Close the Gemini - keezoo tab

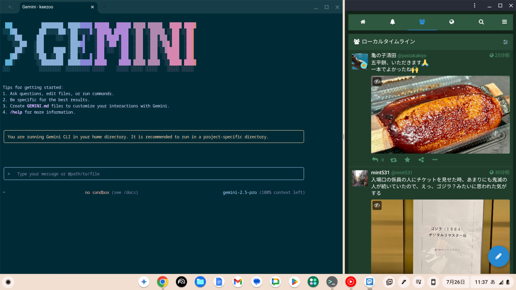(92, 7)
